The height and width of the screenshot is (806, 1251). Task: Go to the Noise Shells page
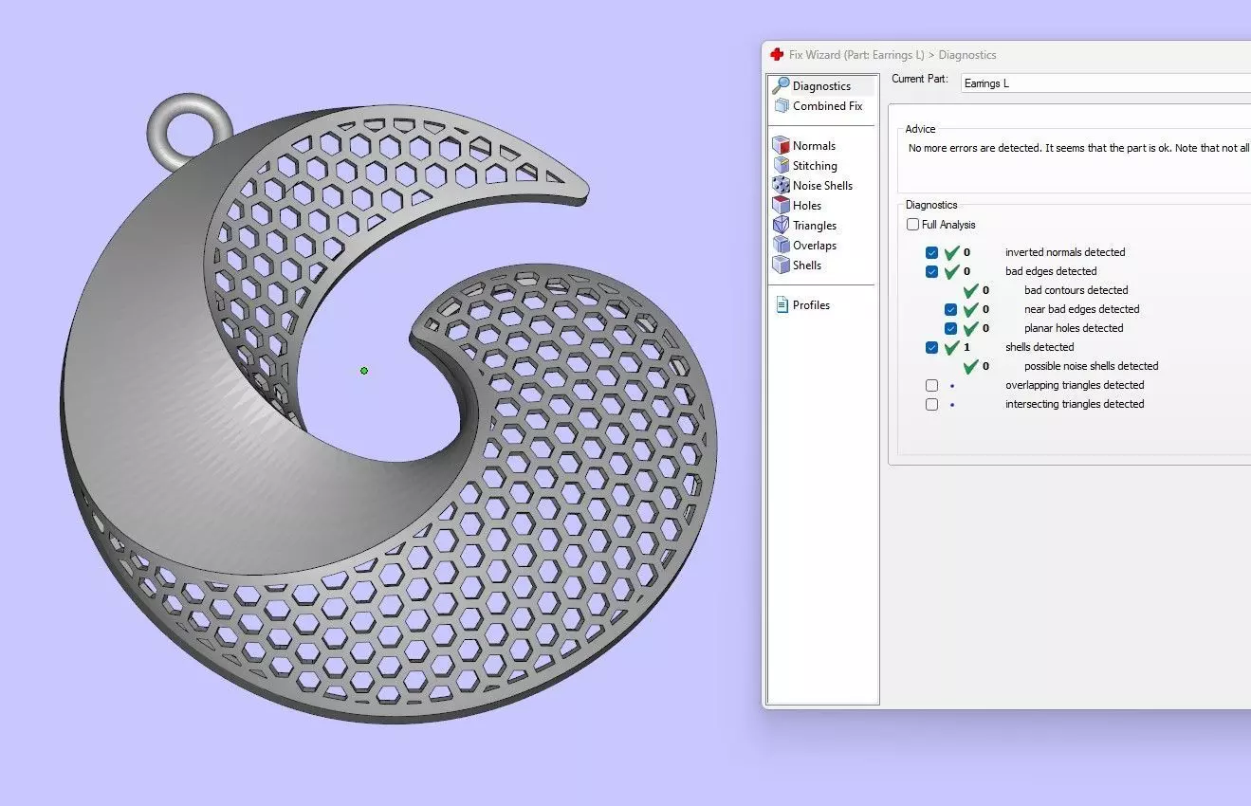point(822,186)
